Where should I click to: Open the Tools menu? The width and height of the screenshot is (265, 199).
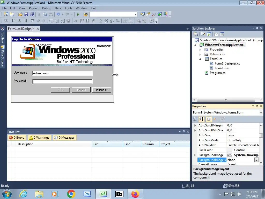(x=68, y=8)
